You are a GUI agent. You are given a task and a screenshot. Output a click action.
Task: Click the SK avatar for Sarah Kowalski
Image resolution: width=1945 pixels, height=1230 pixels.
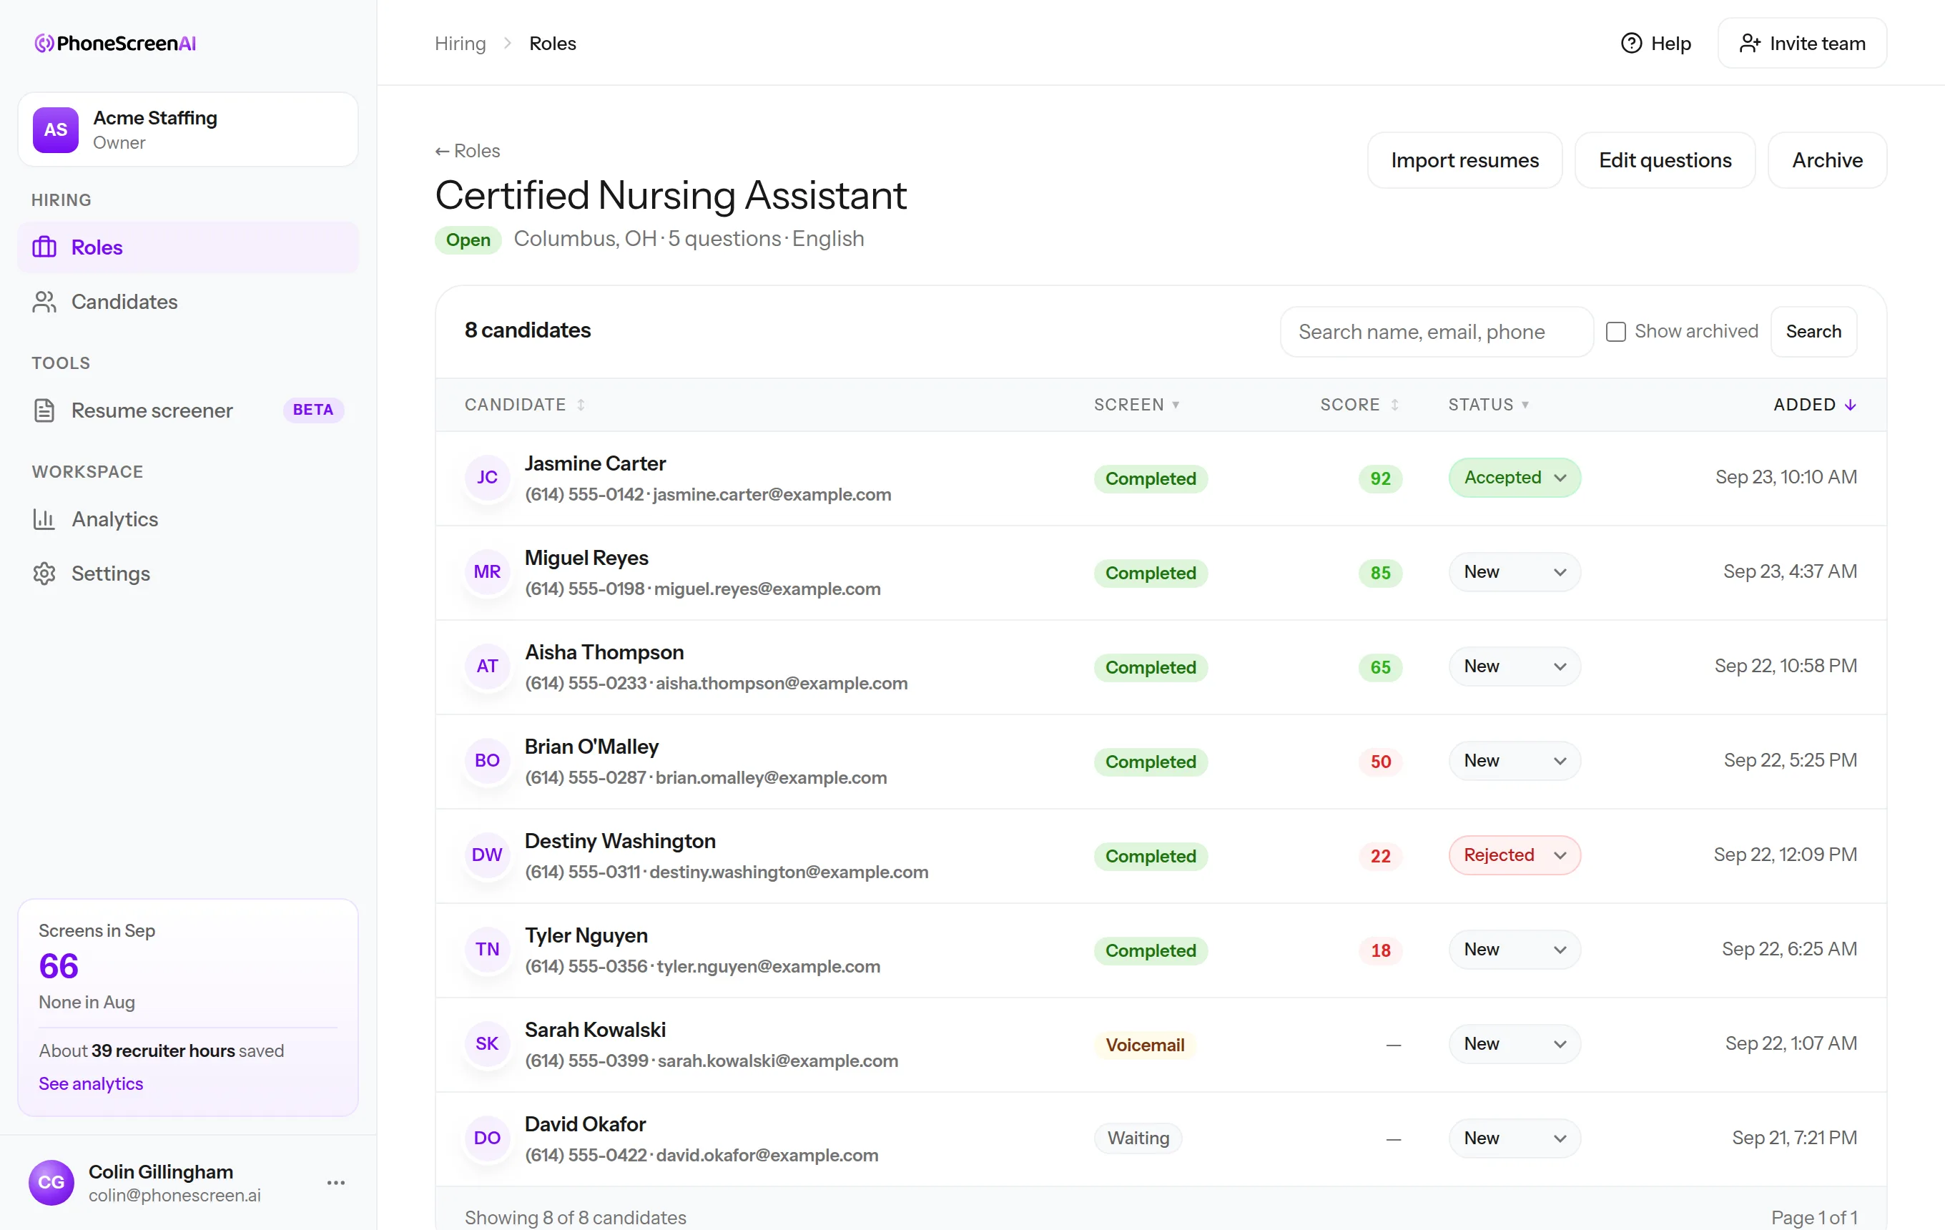pyautogui.click(x=487, y=1043)
